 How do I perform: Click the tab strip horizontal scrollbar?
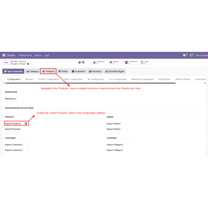90,83
